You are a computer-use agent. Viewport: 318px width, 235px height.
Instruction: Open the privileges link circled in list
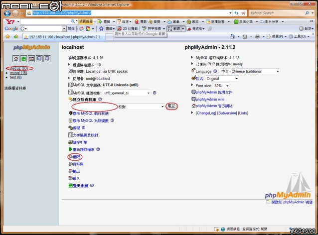tap(75, 157)
